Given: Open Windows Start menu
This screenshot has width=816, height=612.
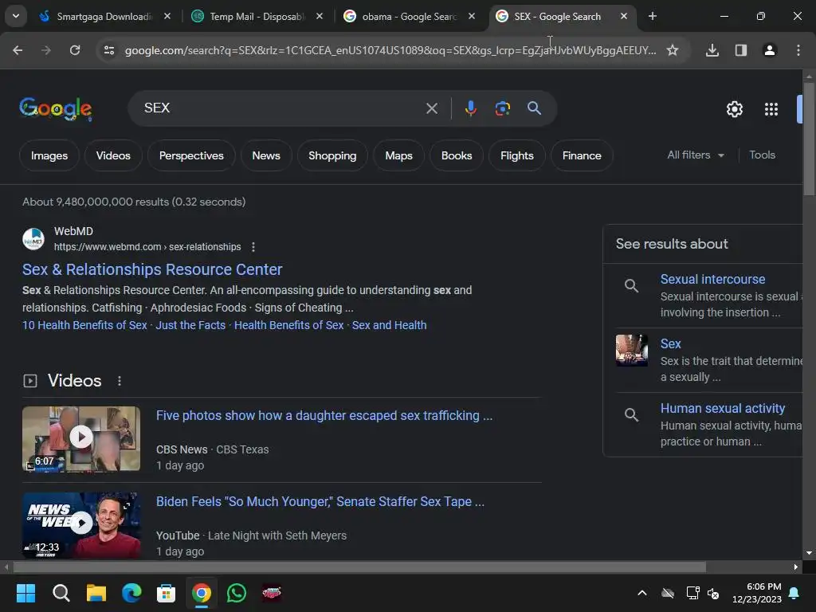Looking at the screenshot, I should [25, 593].
